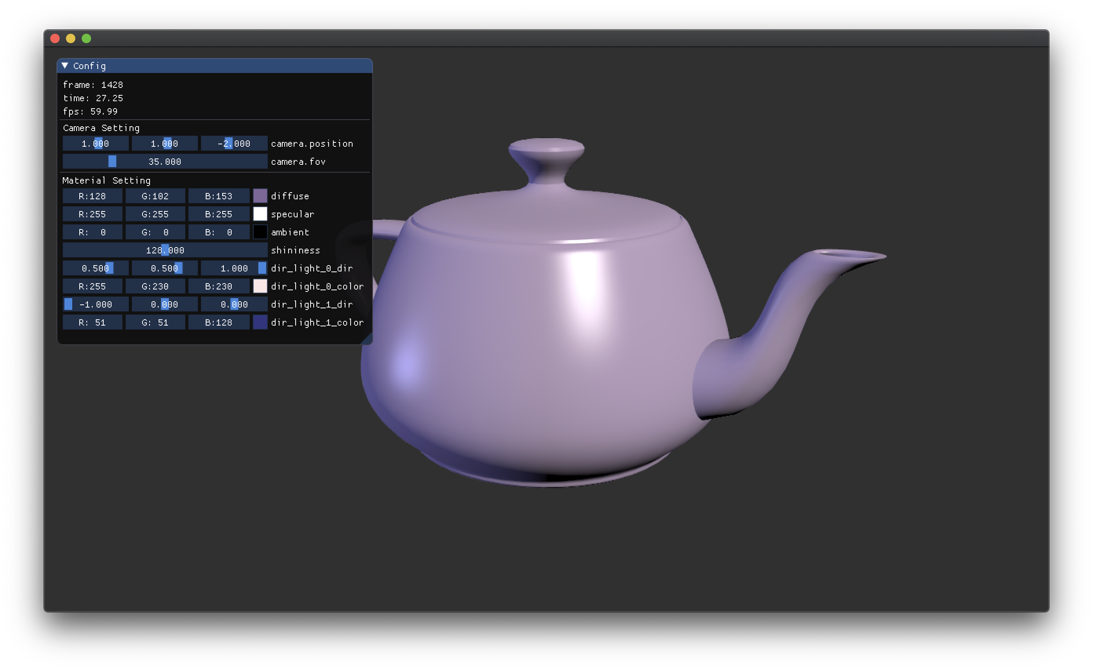Click the green zoom window button
Image resolution: width=1093 pixels, height=670 pixels.
(x=86, y=38)
